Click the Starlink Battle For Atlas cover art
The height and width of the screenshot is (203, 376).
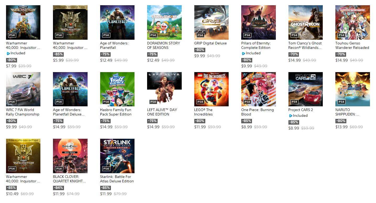117,156
